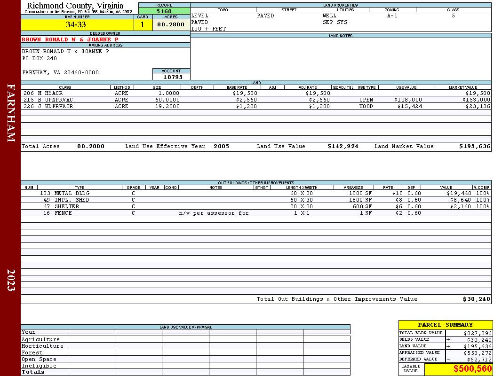Click the account number 18795
This screenshot has height=376, width=494.
pos(173,77)
